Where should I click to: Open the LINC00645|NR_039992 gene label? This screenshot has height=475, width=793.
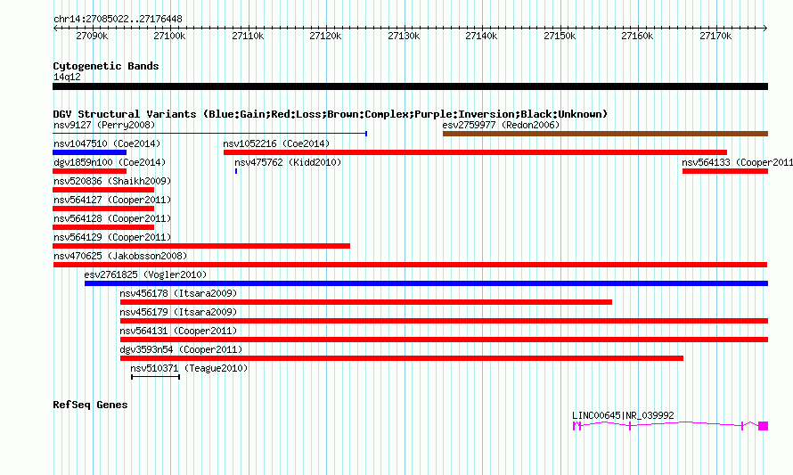click(623, 415)
